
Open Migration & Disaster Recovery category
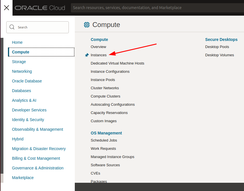coord(39,149)
